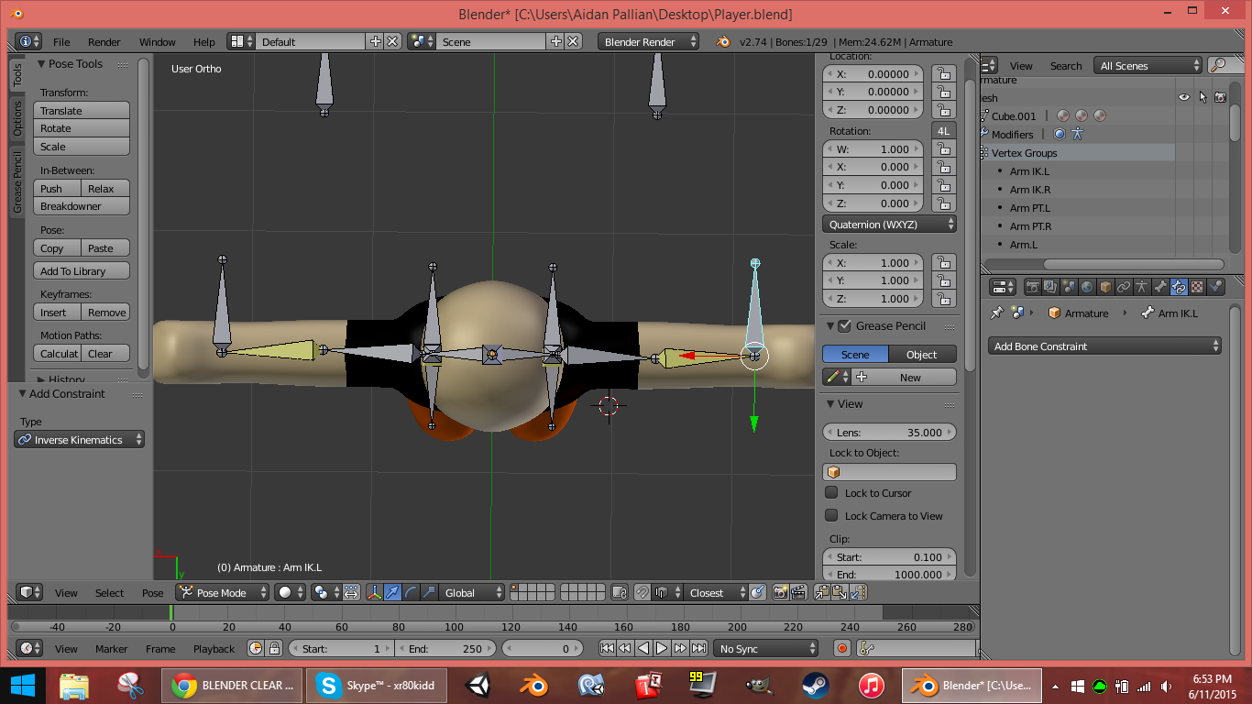
Task: Click the Clip Start 0.100 value field
Action: tap(889, 556)
